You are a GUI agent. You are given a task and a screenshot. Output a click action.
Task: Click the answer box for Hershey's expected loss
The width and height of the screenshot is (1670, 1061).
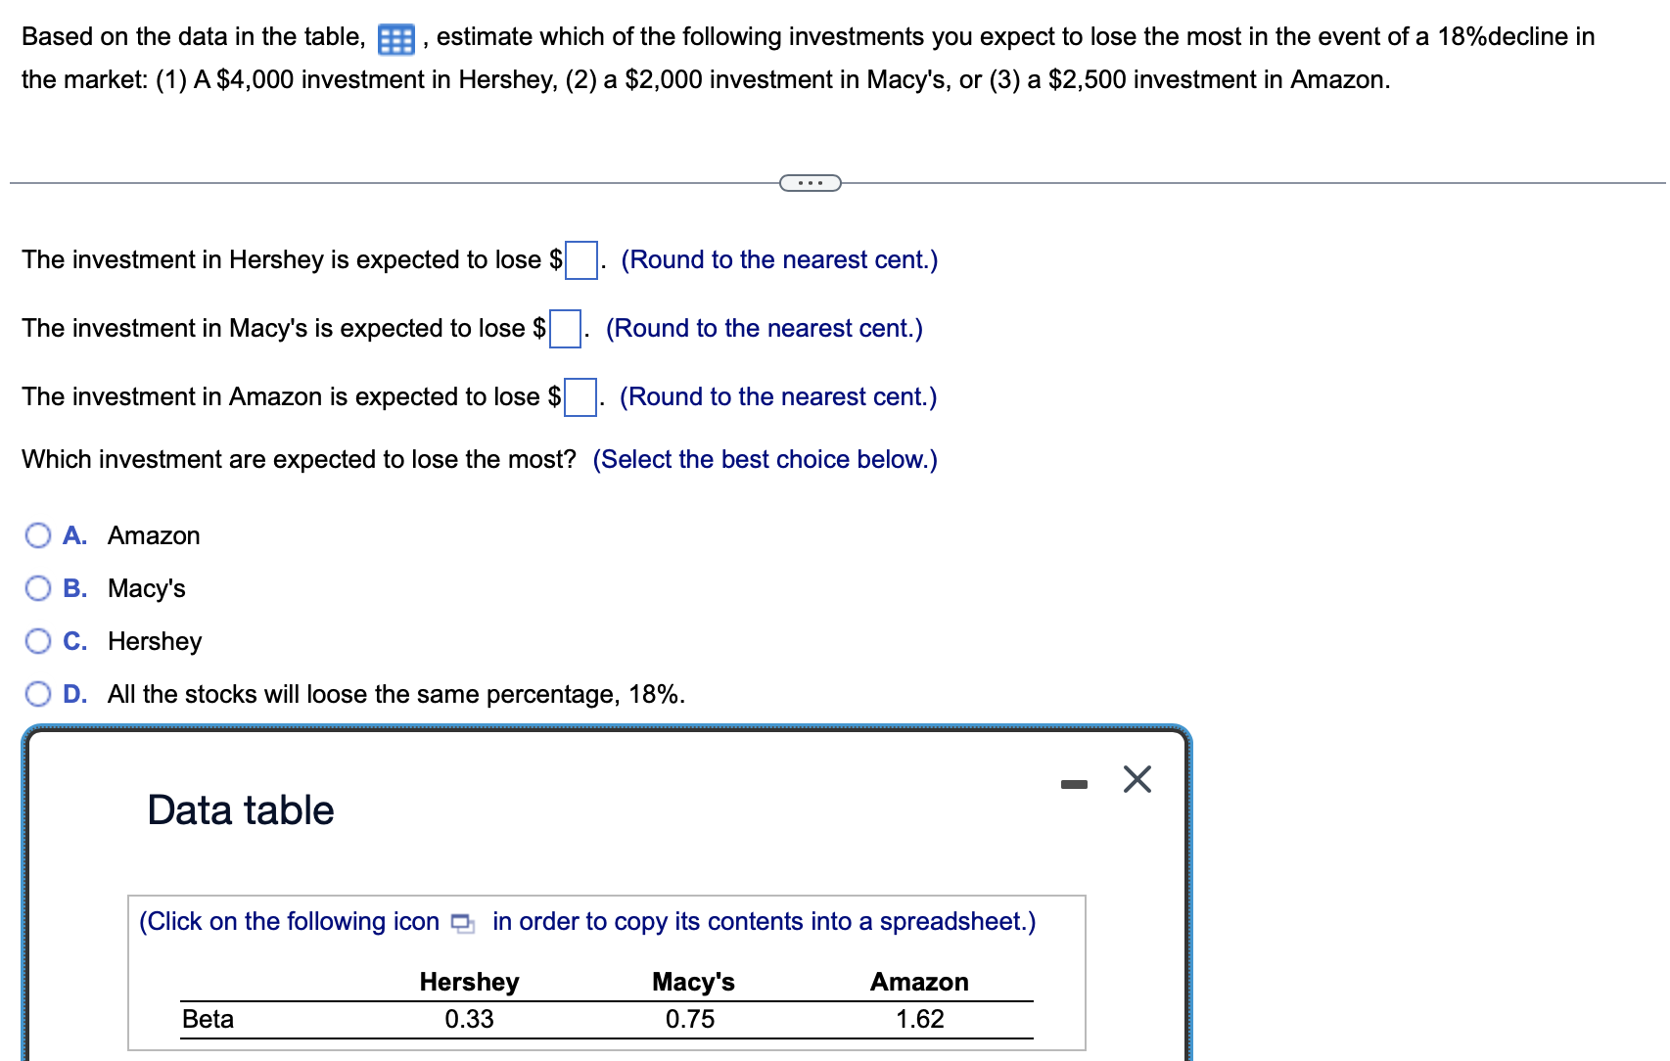(x=581, y=260)
